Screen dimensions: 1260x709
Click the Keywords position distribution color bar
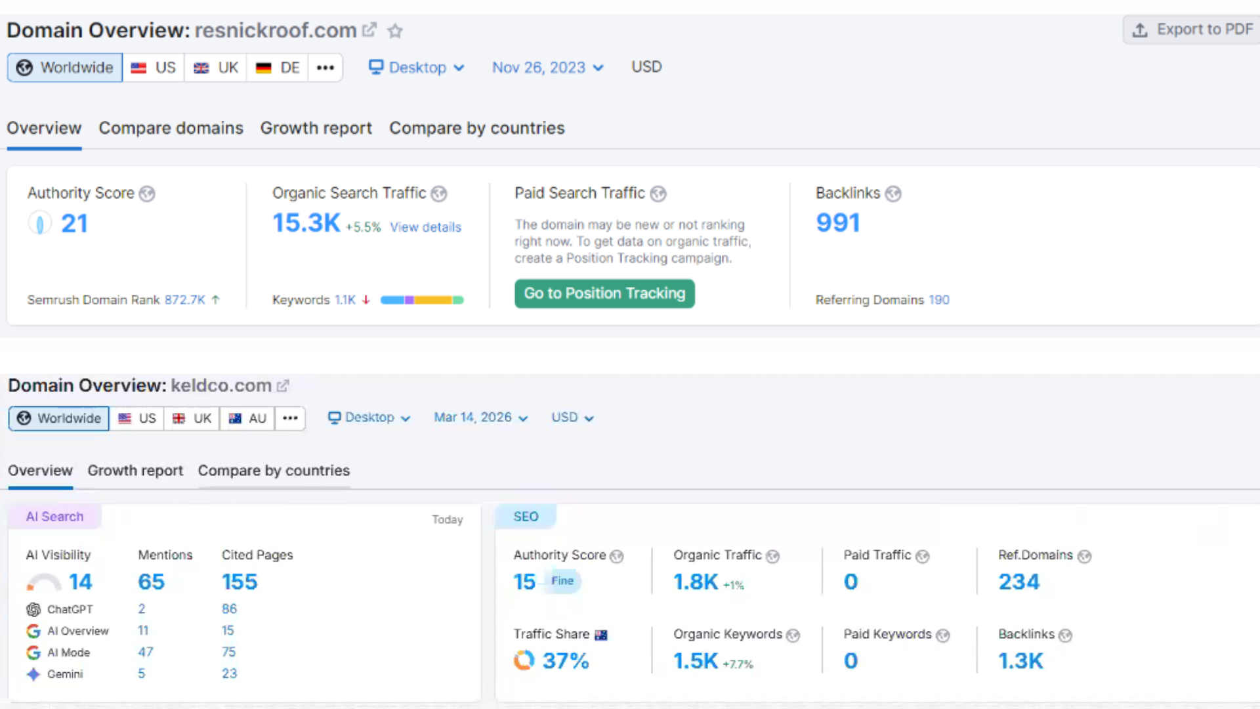pyautogui.click(x=422, y=300)
